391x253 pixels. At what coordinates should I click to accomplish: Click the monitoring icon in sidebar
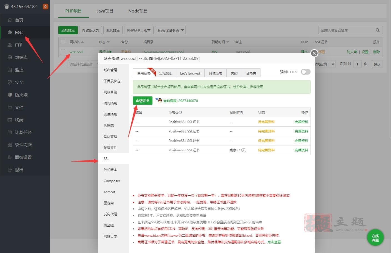pos(10,70)
